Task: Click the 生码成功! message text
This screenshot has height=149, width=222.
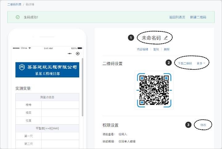Action: [31, 17]
